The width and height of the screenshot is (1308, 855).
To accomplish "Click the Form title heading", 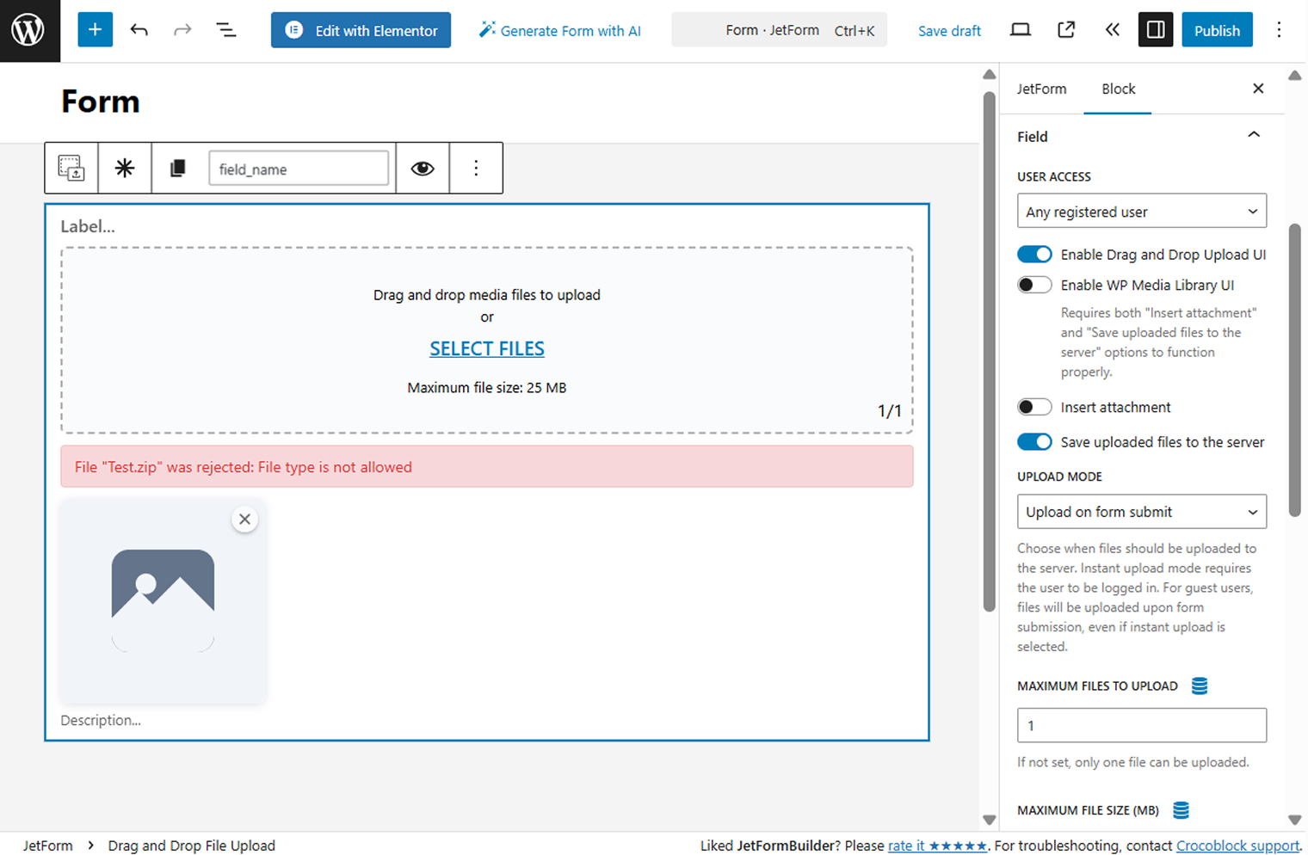I will coord(101,101).
